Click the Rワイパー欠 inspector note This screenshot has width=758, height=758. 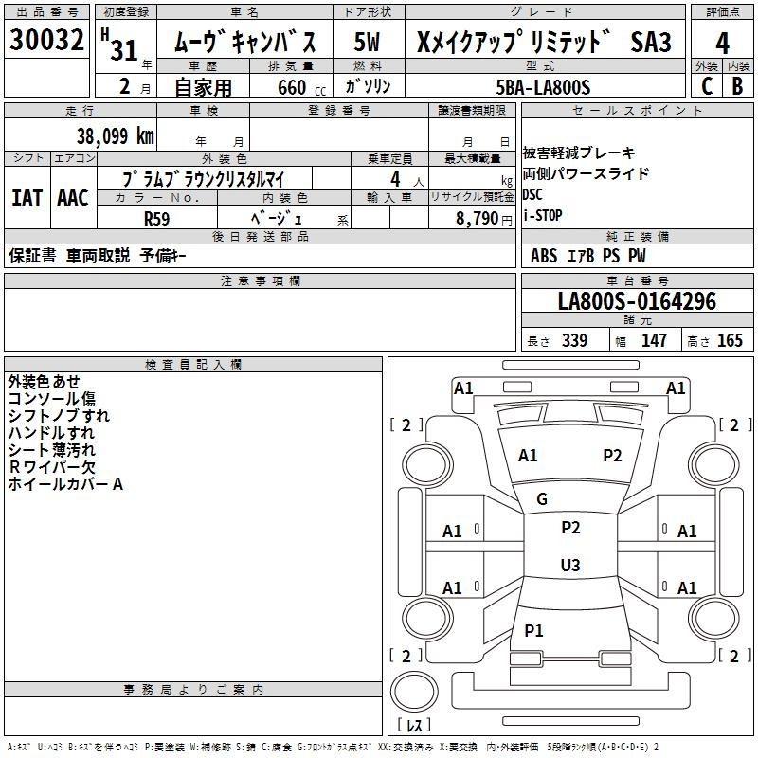point(51,467)
